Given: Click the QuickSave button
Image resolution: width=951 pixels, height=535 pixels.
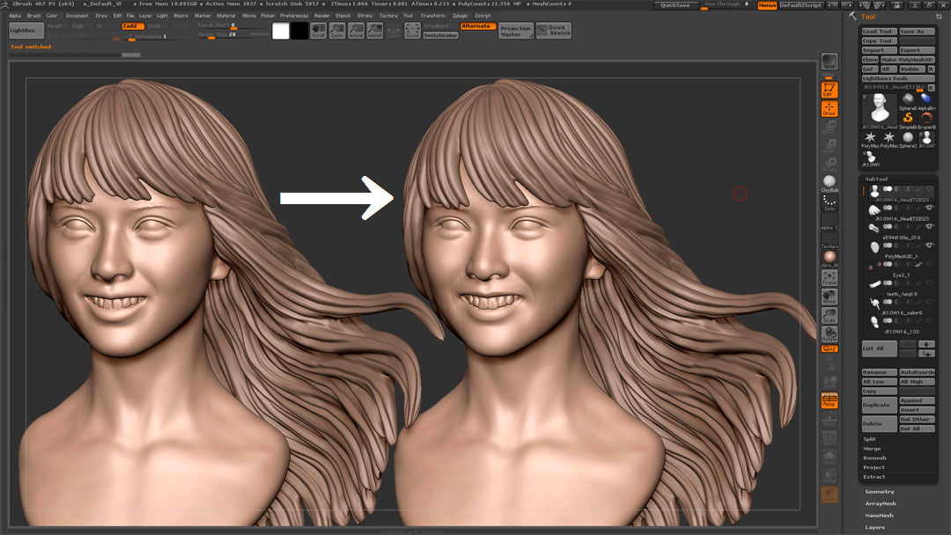Looking at the screenshot, I should pyautogui.click(x=675, y=5).
